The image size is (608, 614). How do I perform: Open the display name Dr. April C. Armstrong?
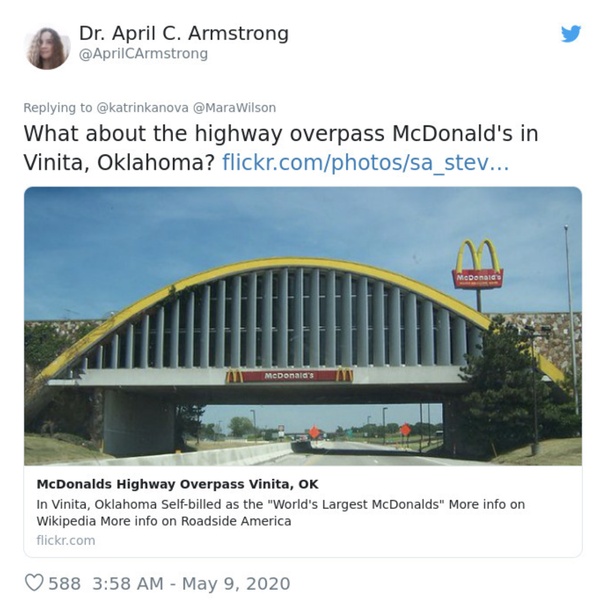click(184, 33)
